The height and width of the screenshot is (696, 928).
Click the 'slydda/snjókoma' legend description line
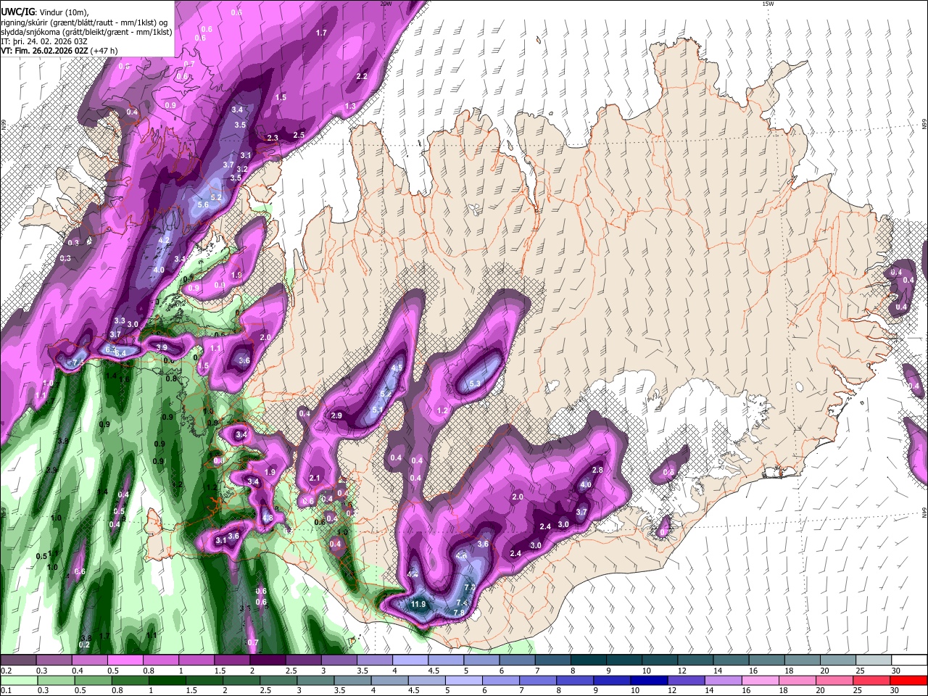point(86,32)
